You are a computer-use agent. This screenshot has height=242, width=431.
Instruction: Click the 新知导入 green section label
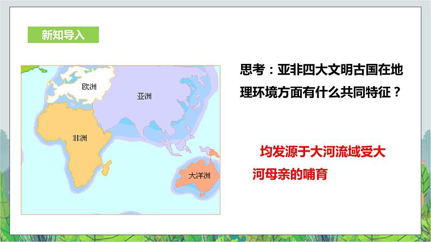pos(63,35)
